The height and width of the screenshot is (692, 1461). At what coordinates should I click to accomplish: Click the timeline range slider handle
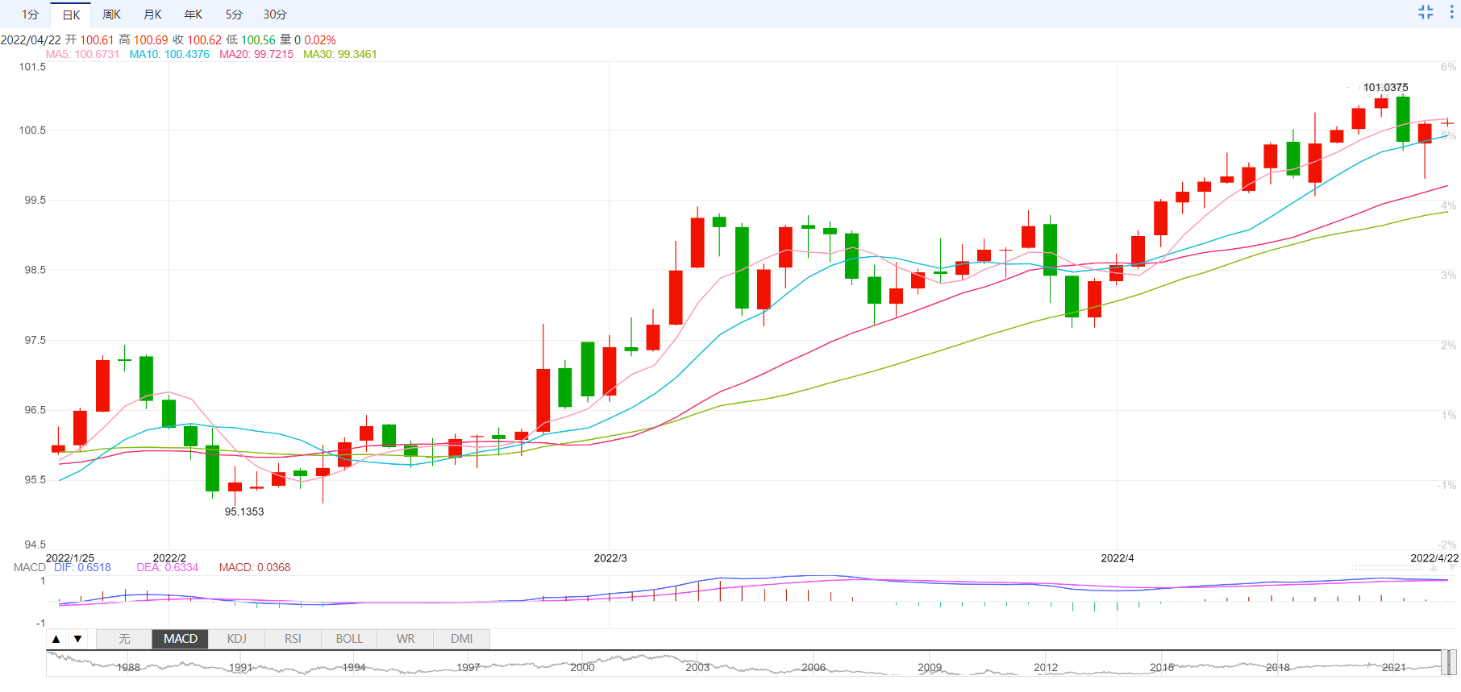point(1449,662)
